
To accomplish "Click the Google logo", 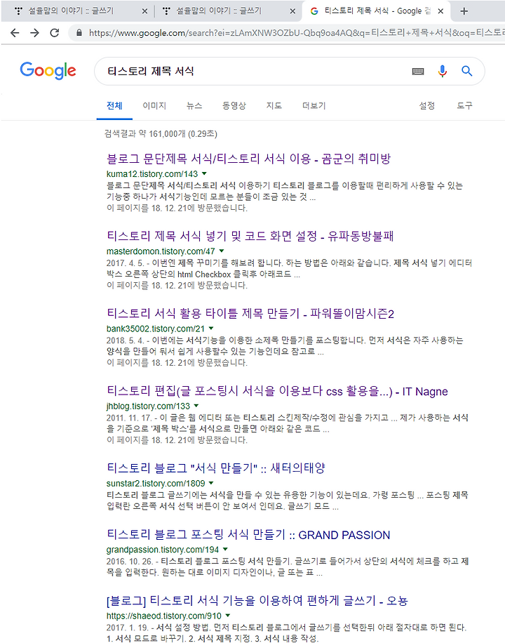I will pos(48,71).
